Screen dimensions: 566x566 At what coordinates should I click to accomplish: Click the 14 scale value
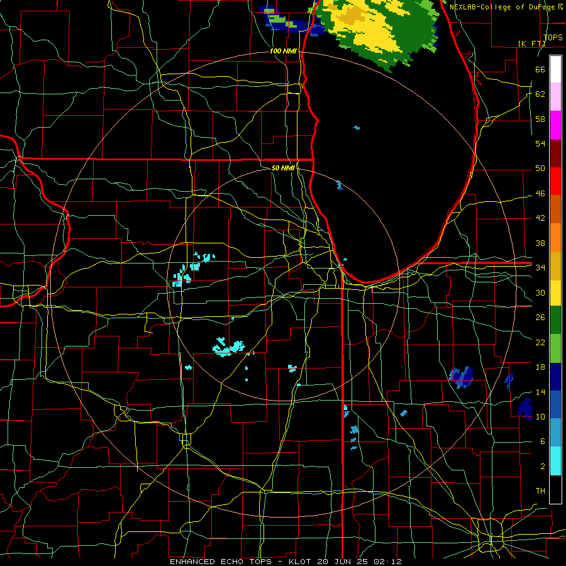point(540,392)
